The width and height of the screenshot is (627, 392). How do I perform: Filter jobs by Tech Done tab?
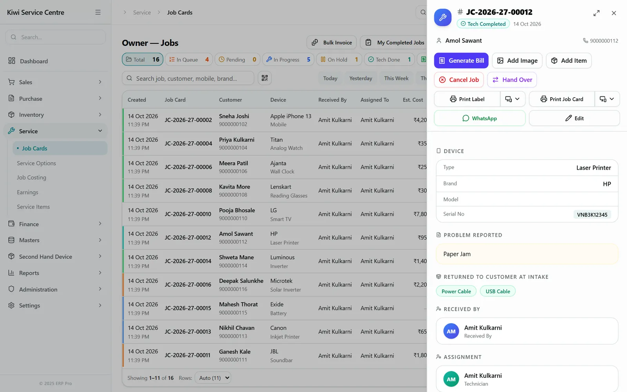coord(390,60)
